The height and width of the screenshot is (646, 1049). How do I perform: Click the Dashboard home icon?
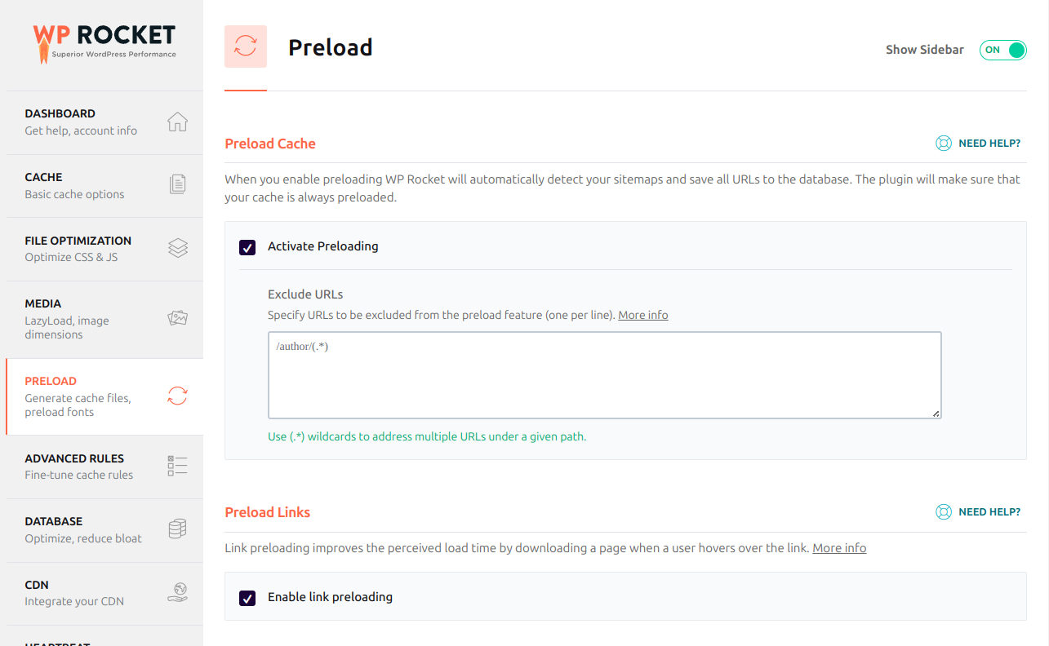coord(177,122)
